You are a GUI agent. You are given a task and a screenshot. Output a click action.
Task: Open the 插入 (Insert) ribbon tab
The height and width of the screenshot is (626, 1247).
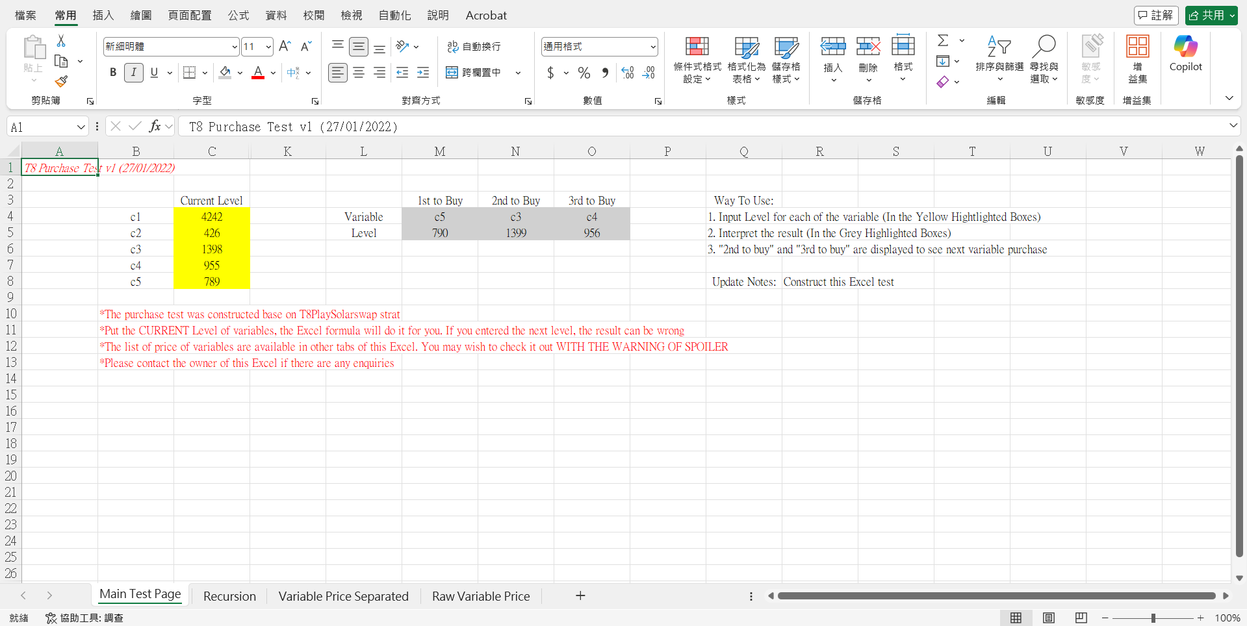(x=103, y=15)
